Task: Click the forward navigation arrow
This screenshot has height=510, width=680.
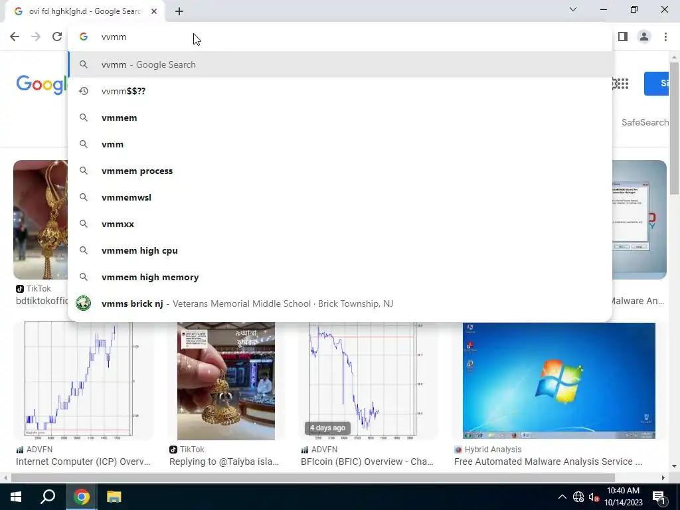Action: coord(36,37)
